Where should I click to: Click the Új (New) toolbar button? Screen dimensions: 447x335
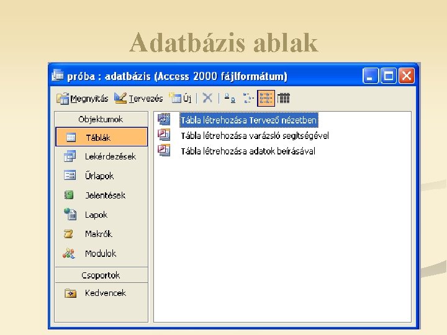(x=180, y=98)
